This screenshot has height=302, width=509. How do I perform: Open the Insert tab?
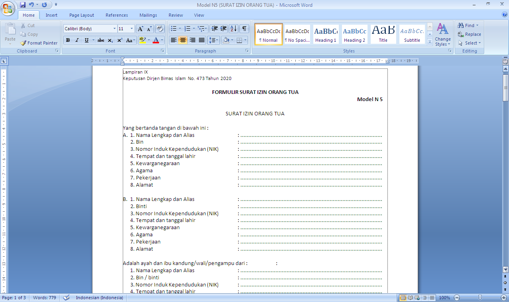(51, 15)
